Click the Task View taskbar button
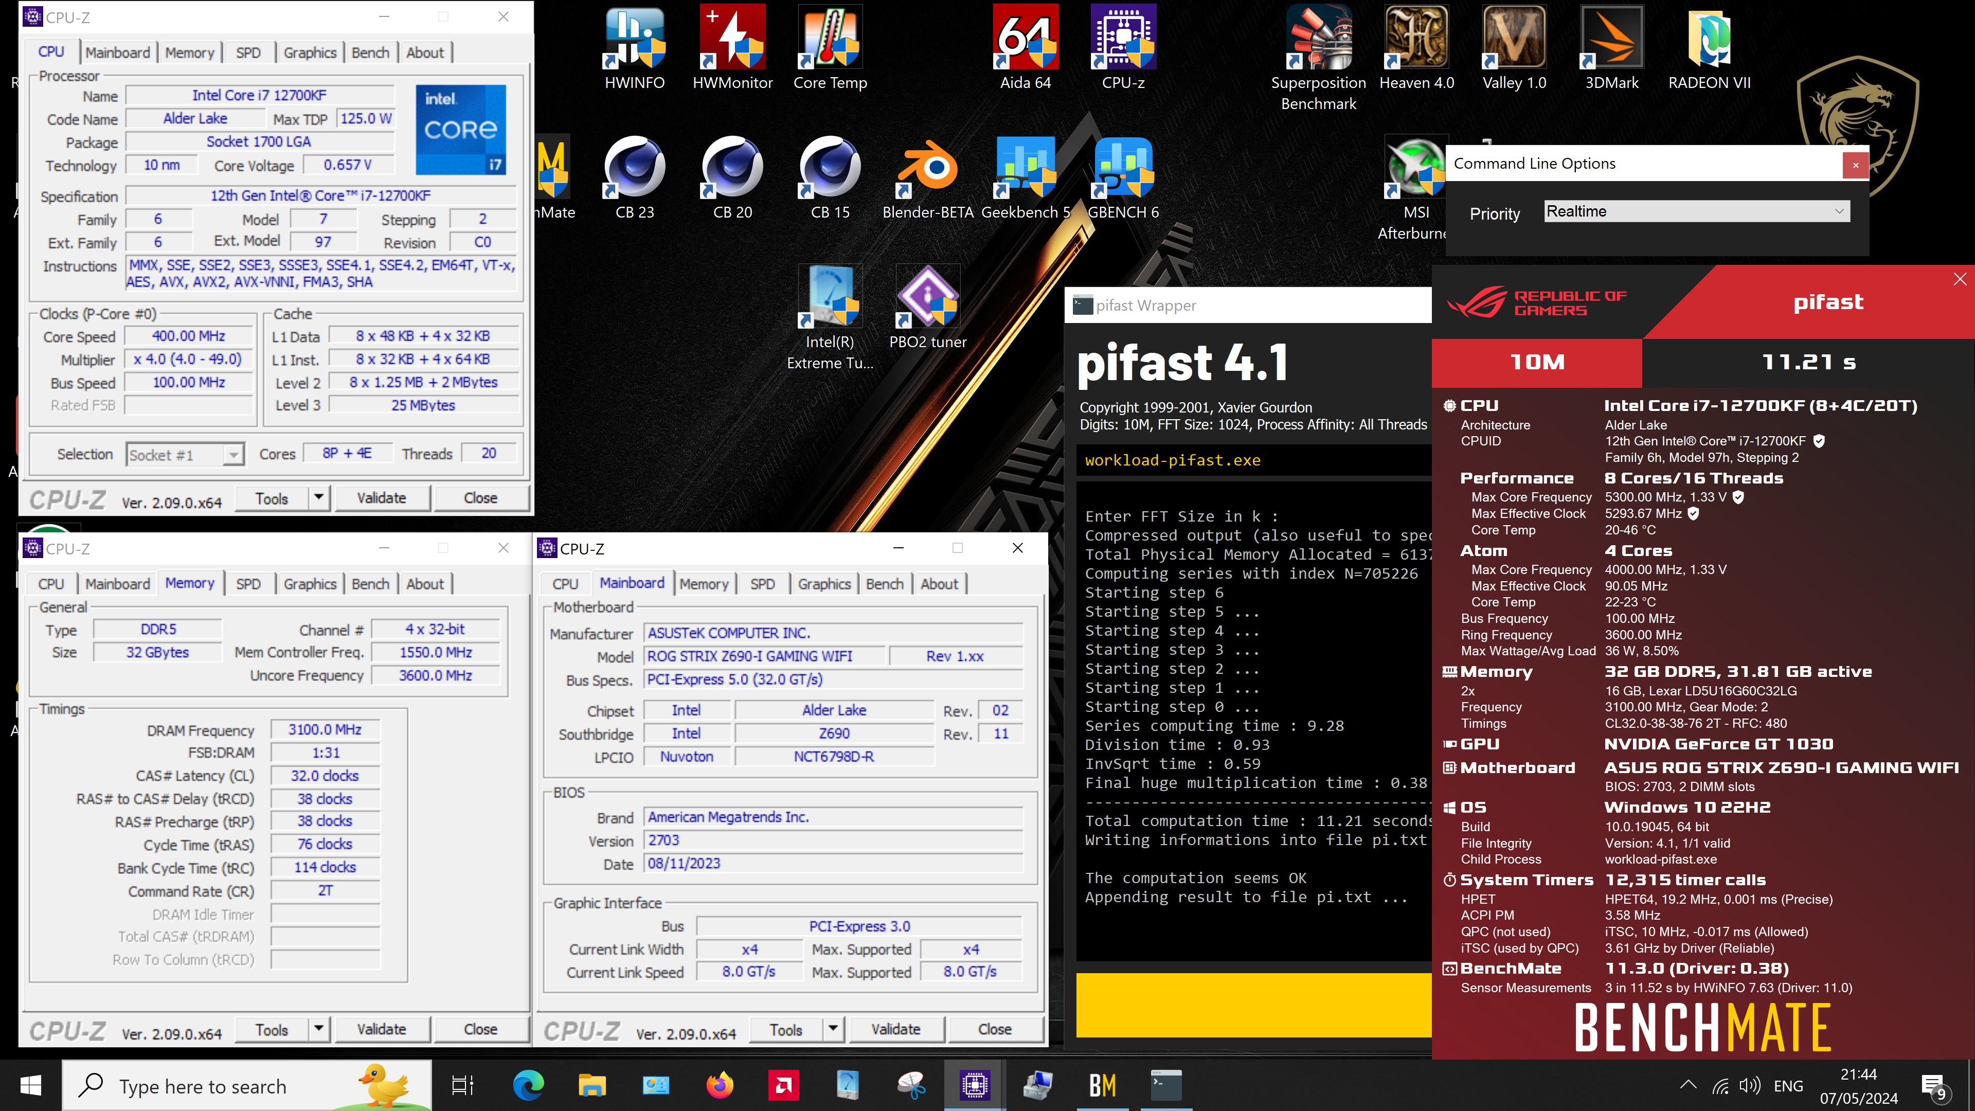Viewport: 1975px width, 1111px height. [463, 1085]
